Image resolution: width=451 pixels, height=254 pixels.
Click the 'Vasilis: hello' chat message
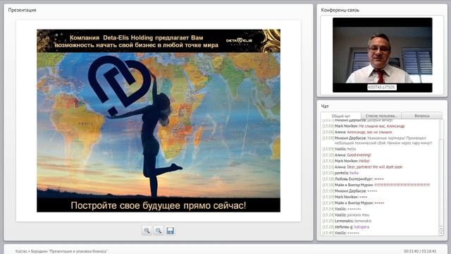pos(339,149)
